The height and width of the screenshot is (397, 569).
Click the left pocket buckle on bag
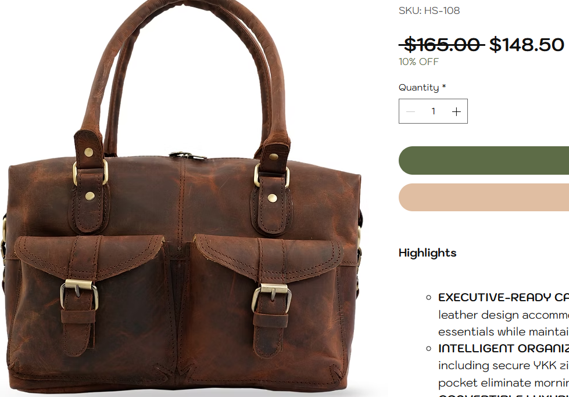pyautogui.click(x=79, y=294)
